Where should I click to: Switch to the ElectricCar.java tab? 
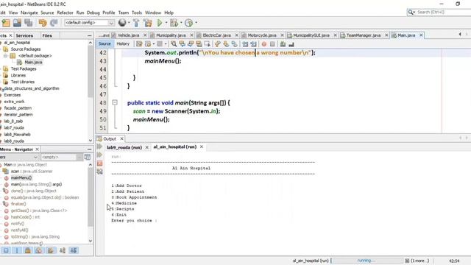click(216, 35)
